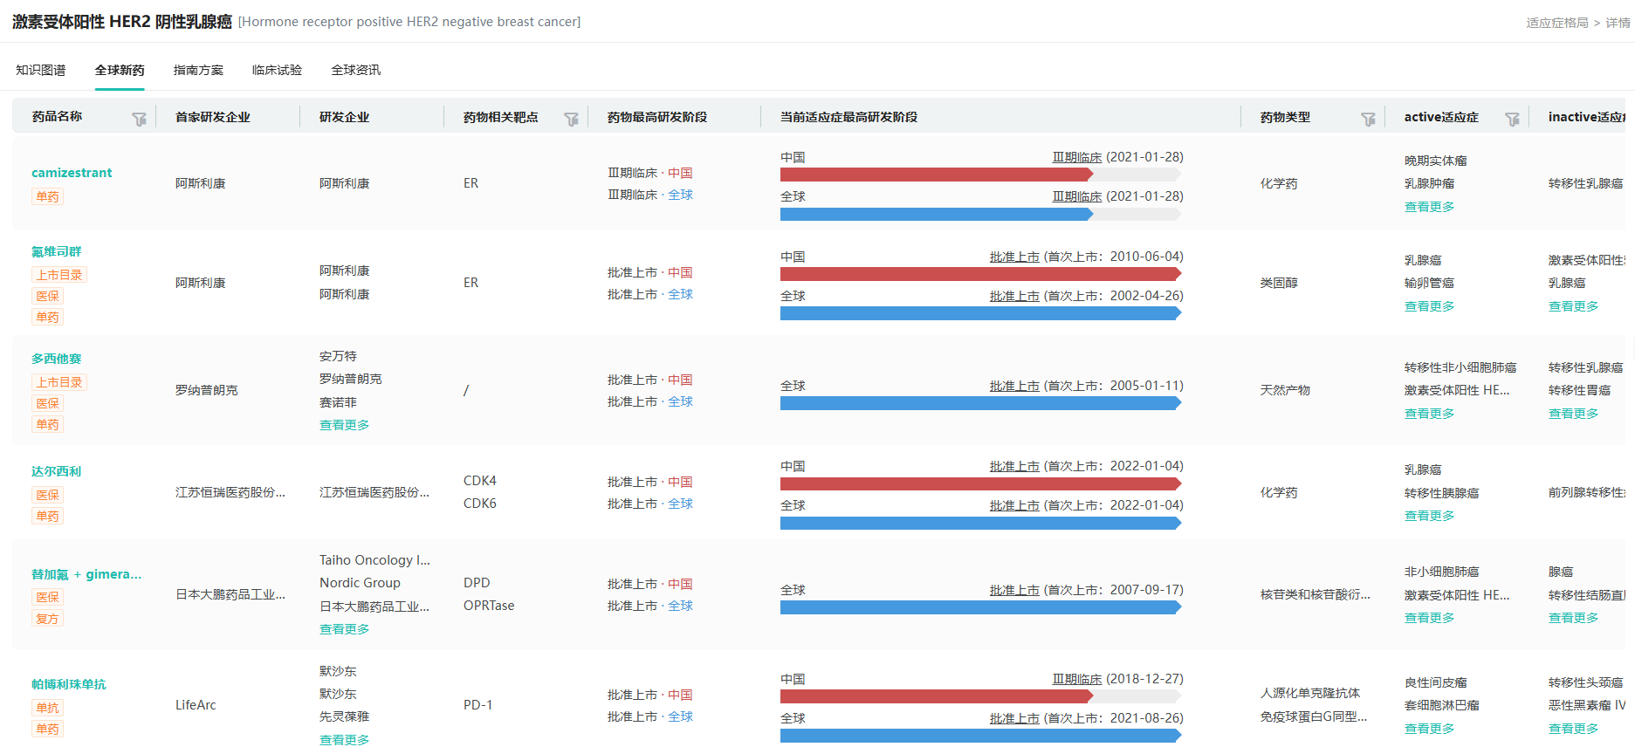1635x747 pixels.
Task: Open 氟维司群 全球 批准上市 2002-04-26 link
Action: coord(1014,296)
